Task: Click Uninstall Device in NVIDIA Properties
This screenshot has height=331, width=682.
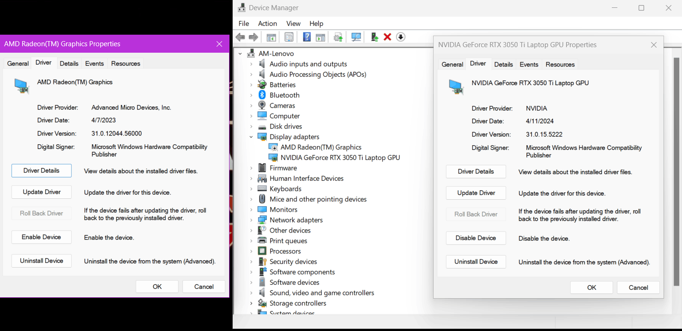Action: pyautogui.click(x=476, y=262)
